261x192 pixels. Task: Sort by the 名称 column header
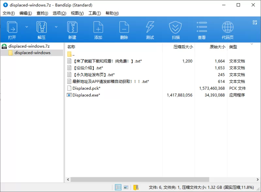[71, 47]
